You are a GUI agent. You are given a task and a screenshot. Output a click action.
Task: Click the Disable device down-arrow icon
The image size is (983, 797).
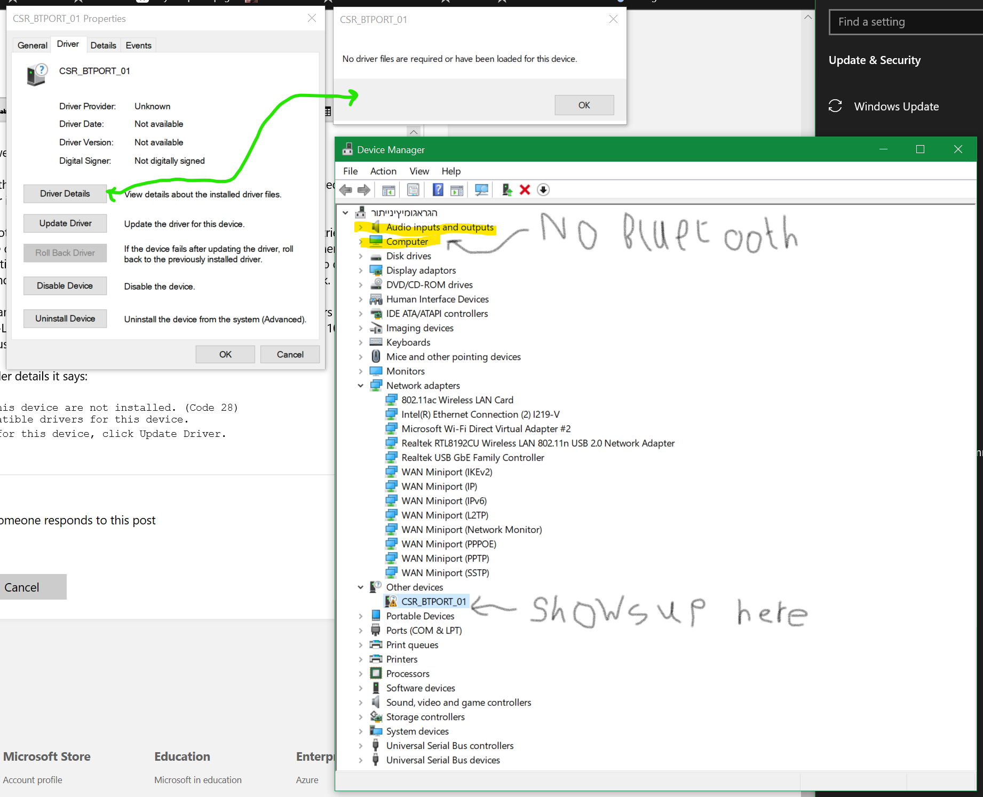543,190
